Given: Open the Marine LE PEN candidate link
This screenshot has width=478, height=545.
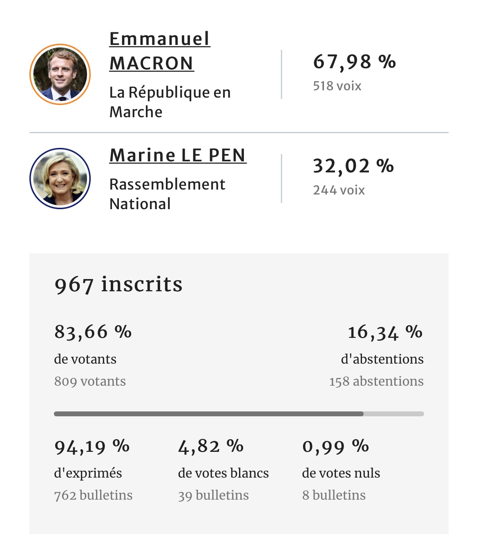Looking at the screenshot, I should tap(178, 155).
